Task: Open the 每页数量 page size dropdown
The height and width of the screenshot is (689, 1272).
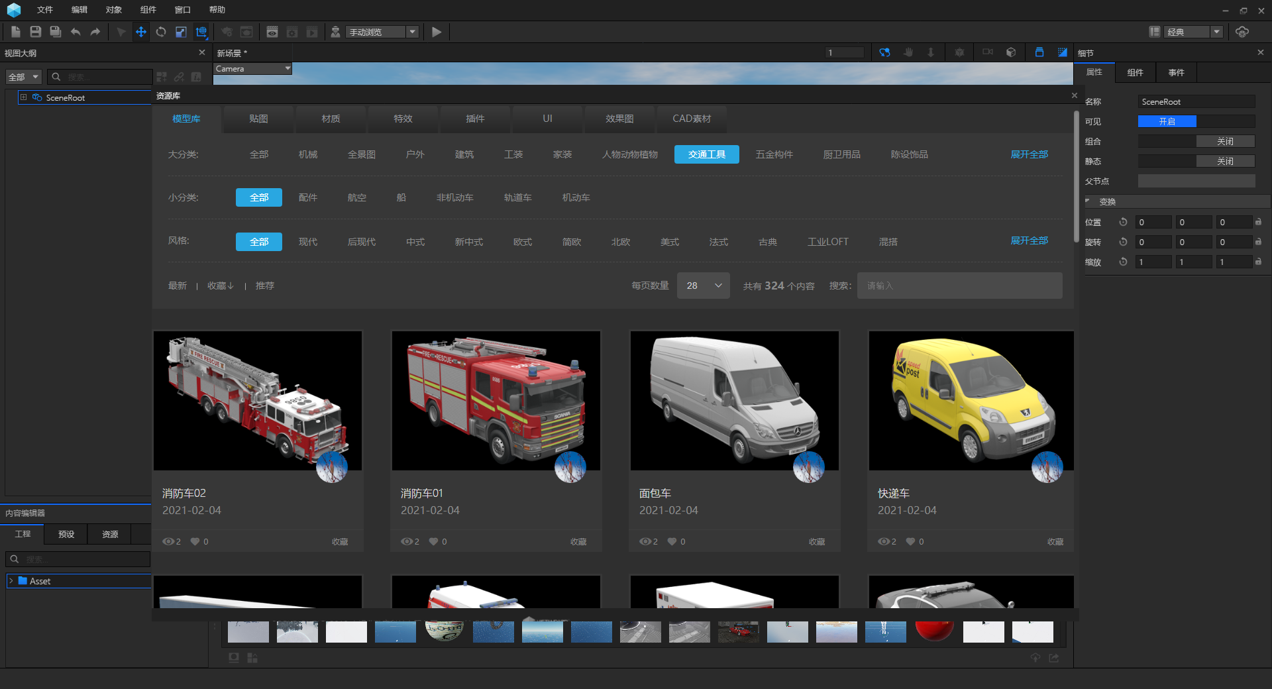Action: click(x=703, y=286)
